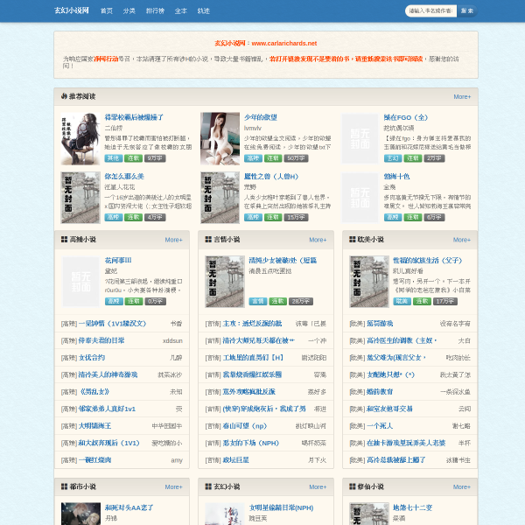Click the flame icon beside 推荐阅读
The image size is (525, 525).
(64, 96)
